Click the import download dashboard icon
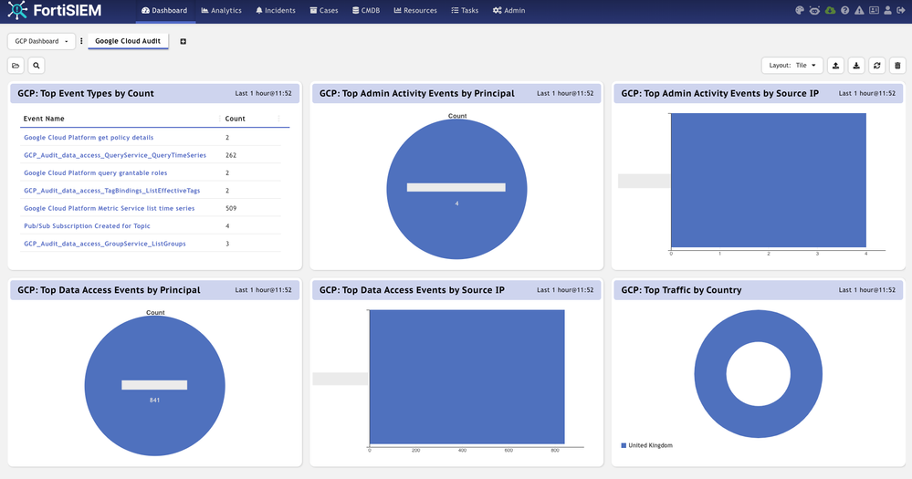912x479 pixels. point(856,66)
